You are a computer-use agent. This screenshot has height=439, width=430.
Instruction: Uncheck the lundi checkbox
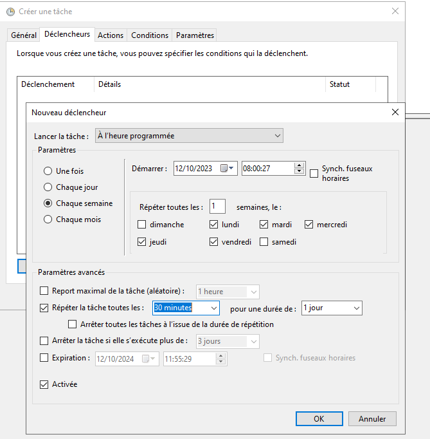(213, 225)
